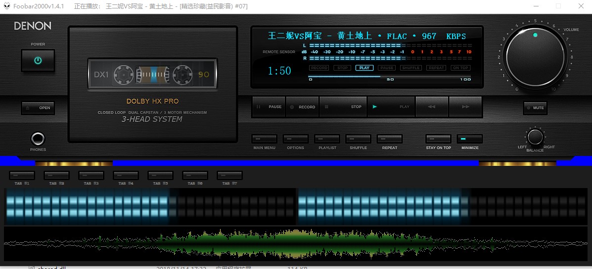Switch to TAB #2
This screenshot has width=592, height=269.
point(57,176)
